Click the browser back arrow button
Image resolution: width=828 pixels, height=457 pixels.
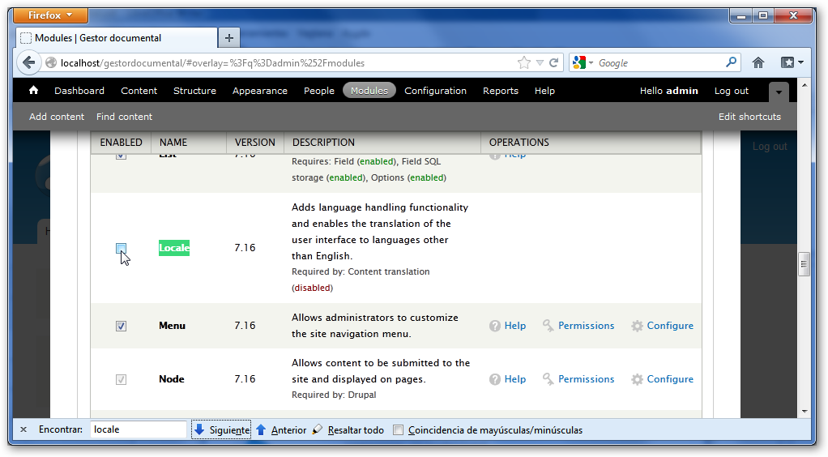29,62
